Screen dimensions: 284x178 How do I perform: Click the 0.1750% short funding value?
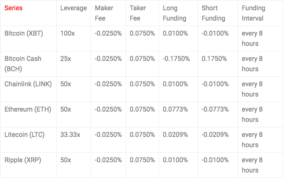[x=214, y=59]
